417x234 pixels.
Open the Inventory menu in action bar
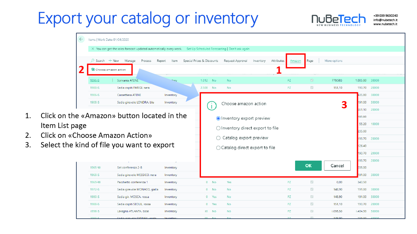(x=259, y=61)
